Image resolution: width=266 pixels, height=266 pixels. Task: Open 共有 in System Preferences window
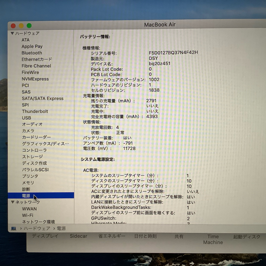(x=179, y=236)
